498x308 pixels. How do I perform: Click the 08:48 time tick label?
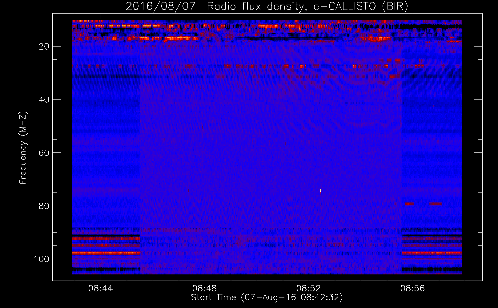(x=204, y=289)
